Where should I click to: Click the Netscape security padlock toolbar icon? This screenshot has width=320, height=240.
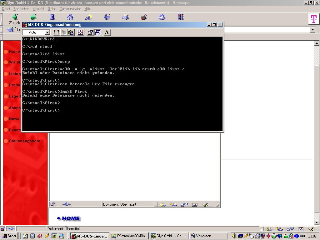(144, 17)
